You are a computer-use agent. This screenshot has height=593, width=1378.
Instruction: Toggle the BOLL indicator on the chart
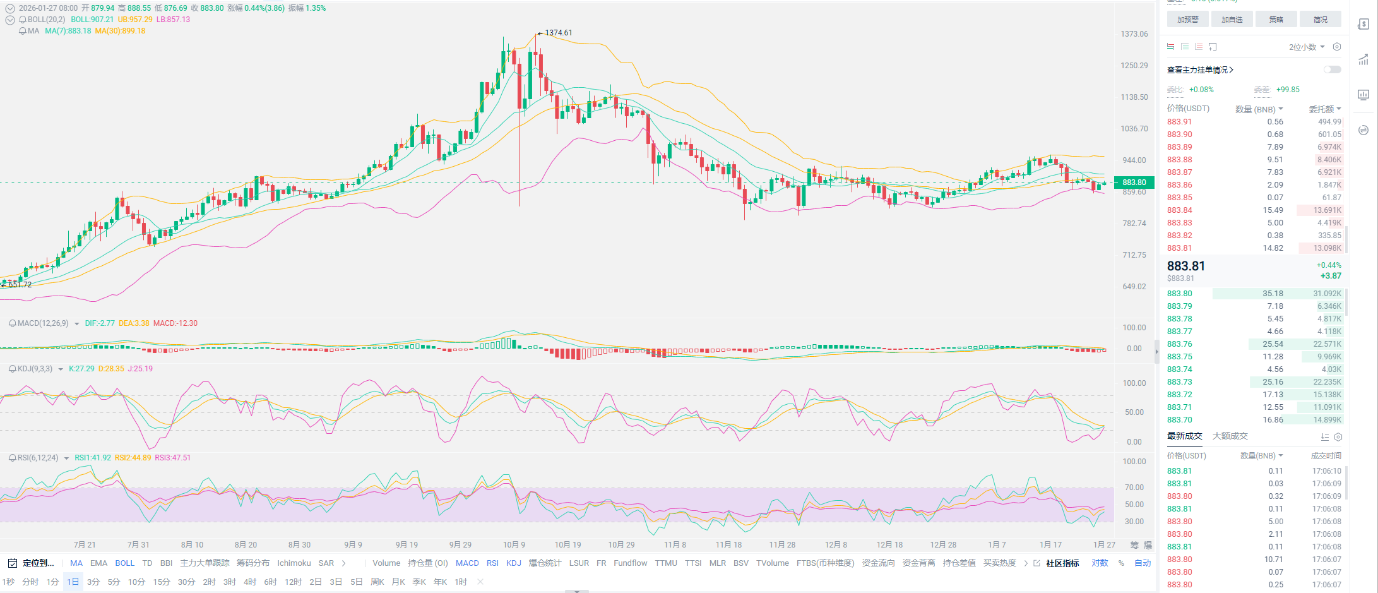point(124,563)
